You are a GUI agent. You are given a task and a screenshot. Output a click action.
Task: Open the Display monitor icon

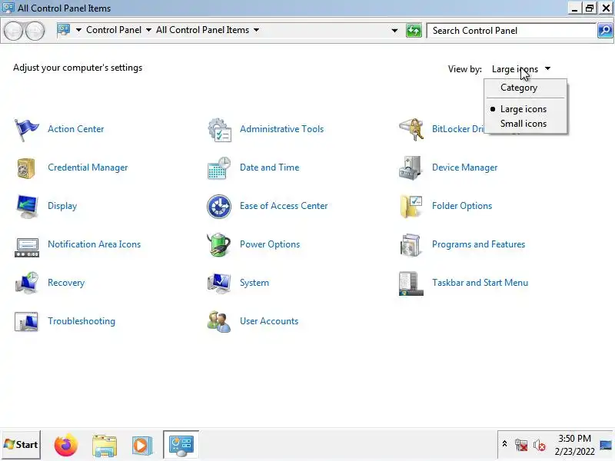pyautogui.click(x=27, y=206)
